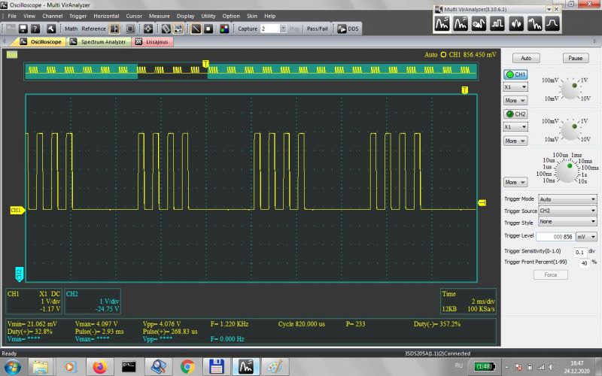602x376 pixels.
Task: Open Capture count dropdown
Action: [x=283, y=29]
